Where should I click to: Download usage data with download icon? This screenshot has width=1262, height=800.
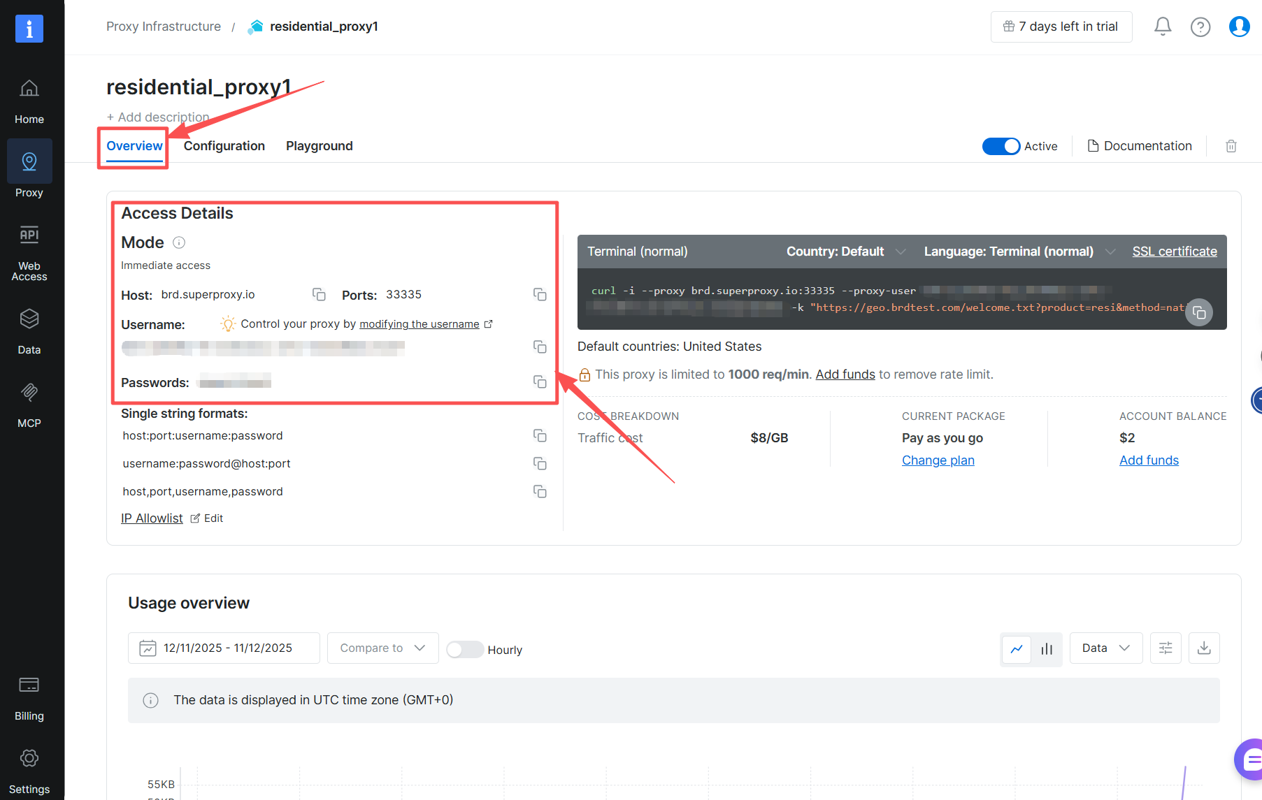click(1204, 648)
